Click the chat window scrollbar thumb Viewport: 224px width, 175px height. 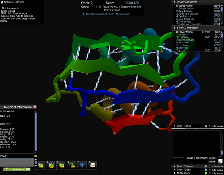coord(222,152)
